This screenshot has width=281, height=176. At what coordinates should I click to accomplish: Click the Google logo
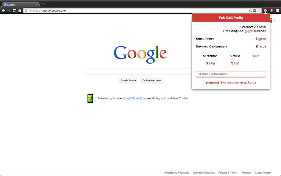pyautogui.click(x=140, y=54)
